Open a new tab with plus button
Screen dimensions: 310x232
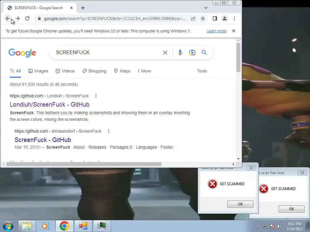[83, 8]
